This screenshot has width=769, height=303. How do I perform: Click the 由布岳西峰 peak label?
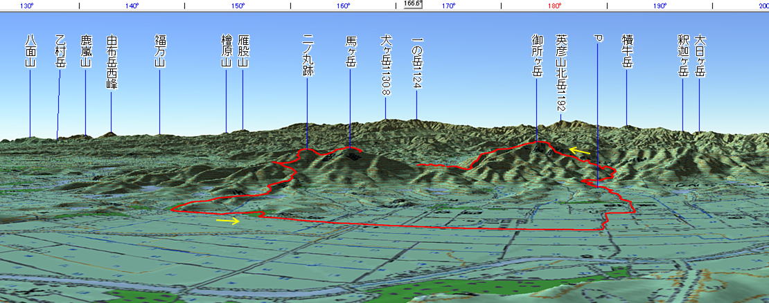click(x=112, y=63)
